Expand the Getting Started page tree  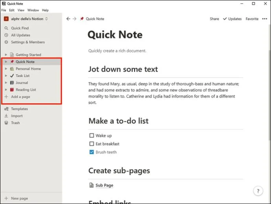[6, 55]
